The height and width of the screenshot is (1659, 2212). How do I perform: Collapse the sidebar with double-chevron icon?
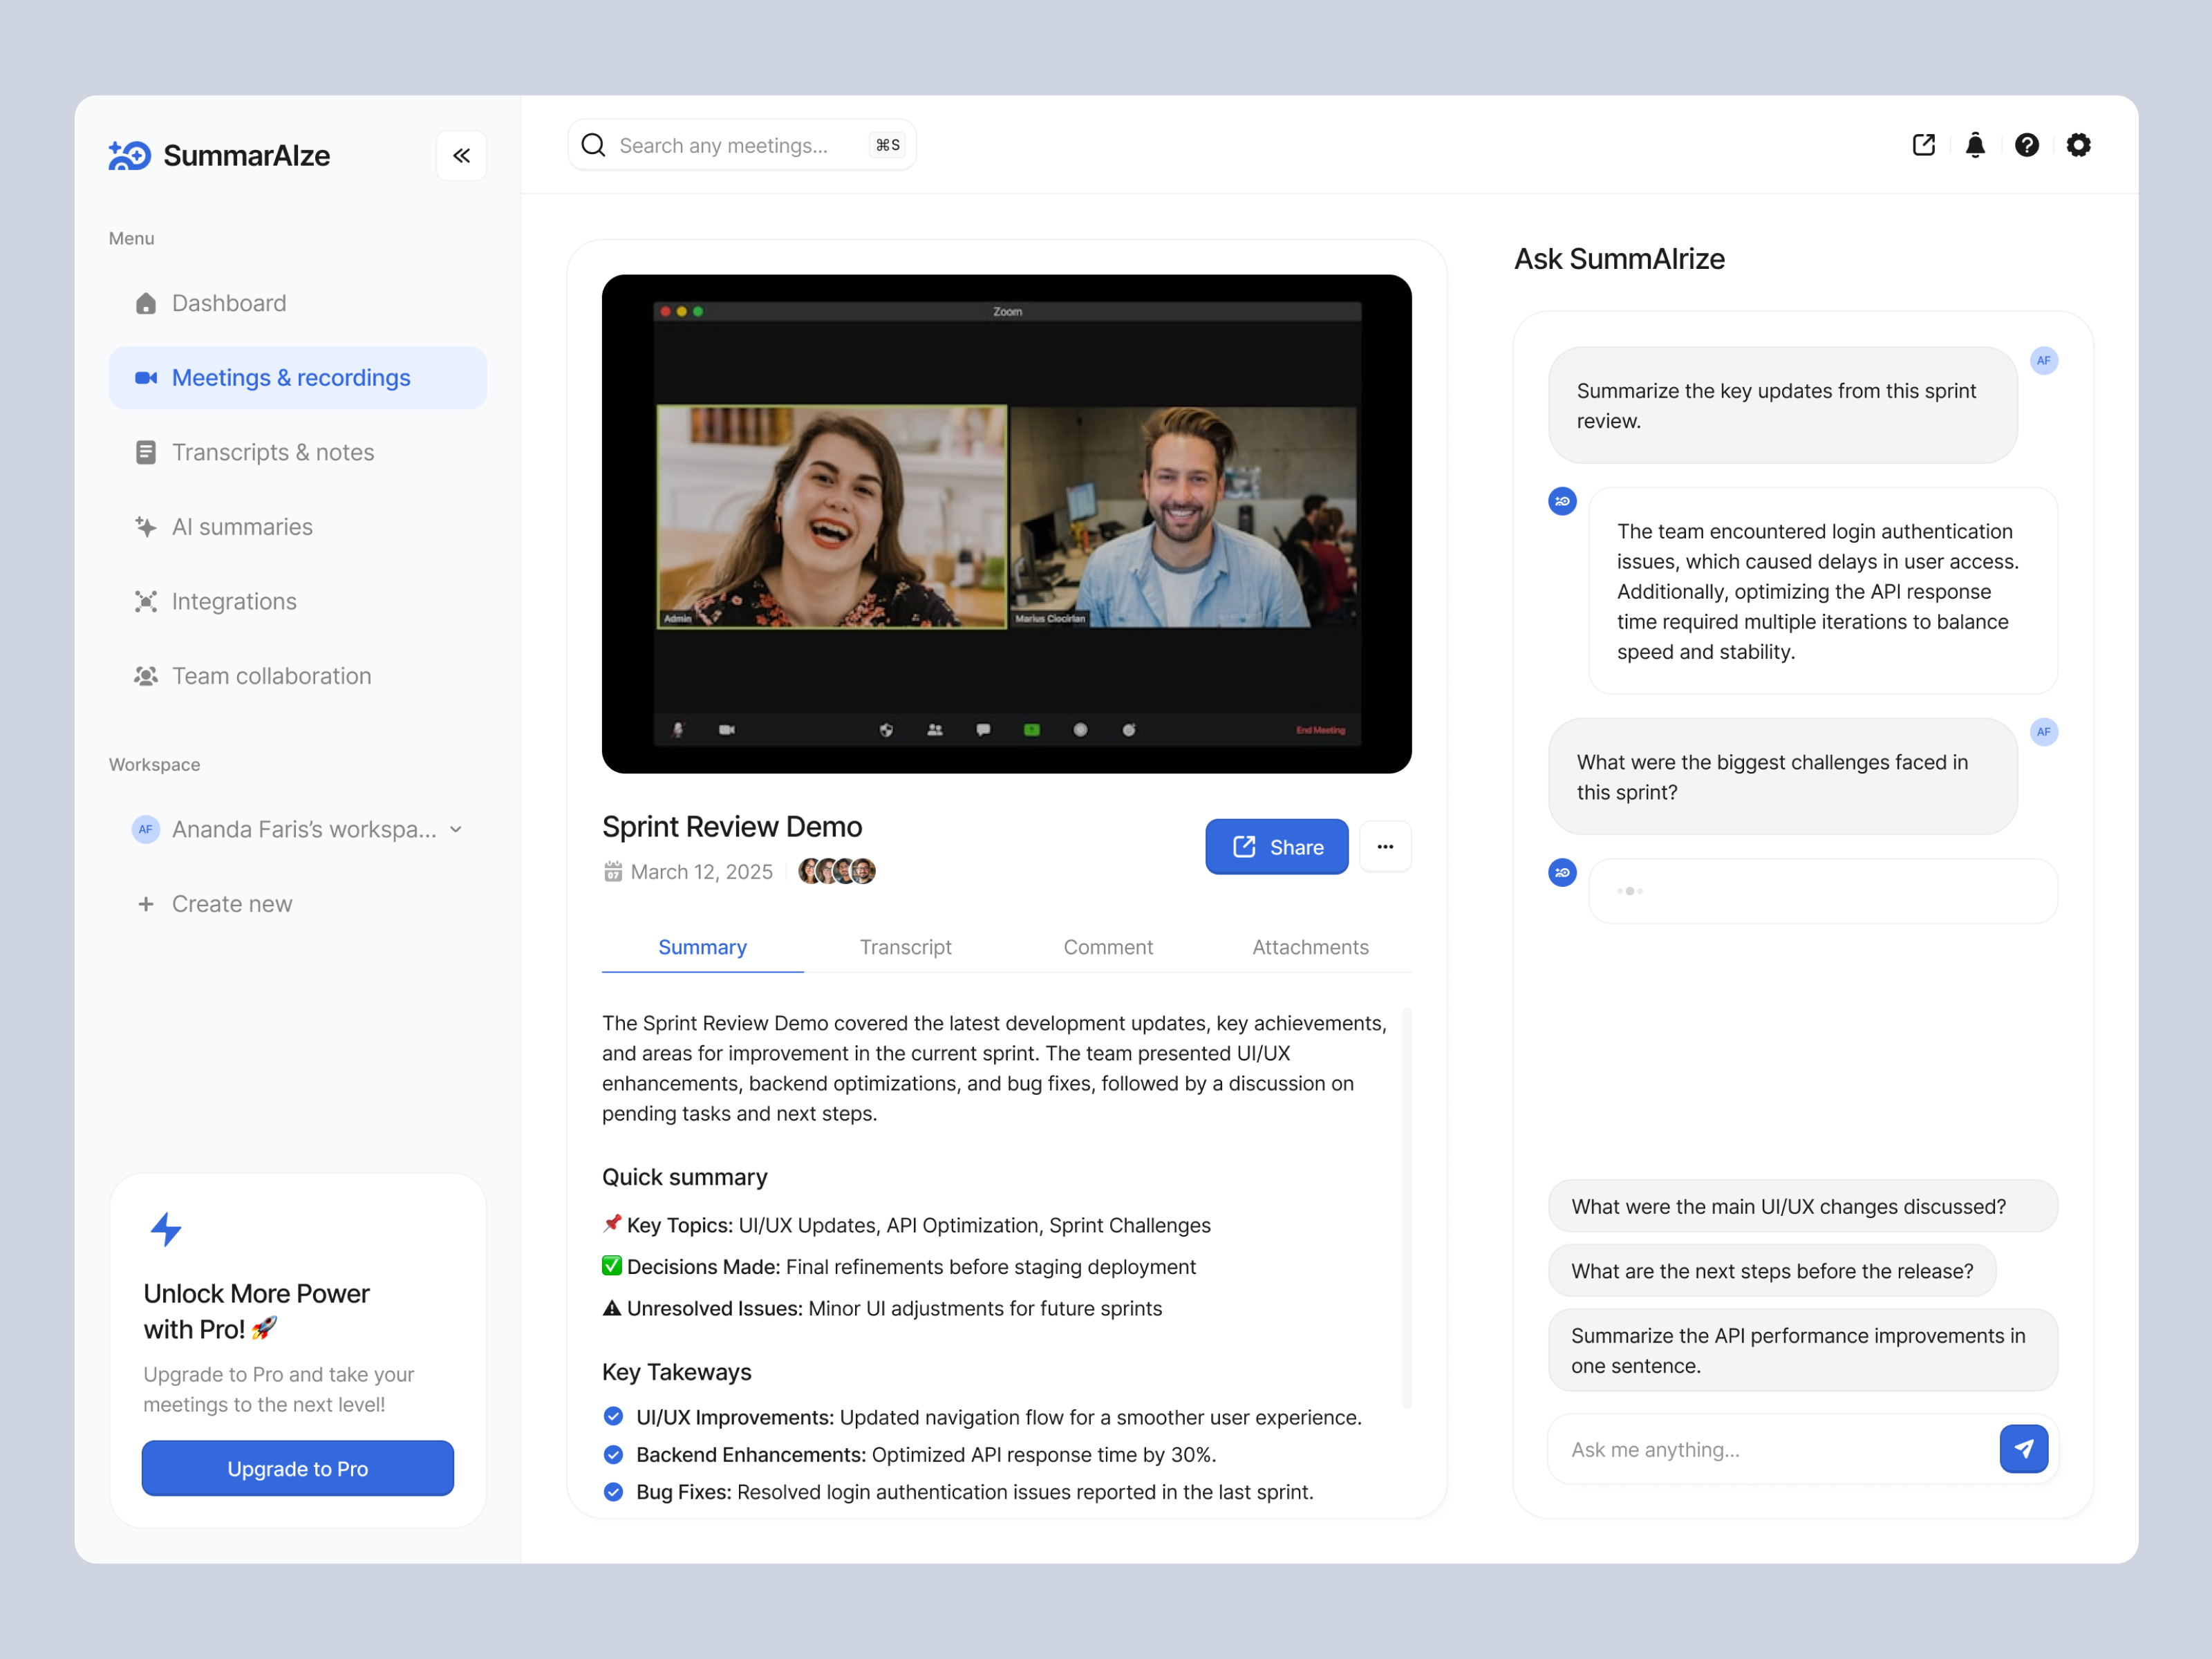461,155
